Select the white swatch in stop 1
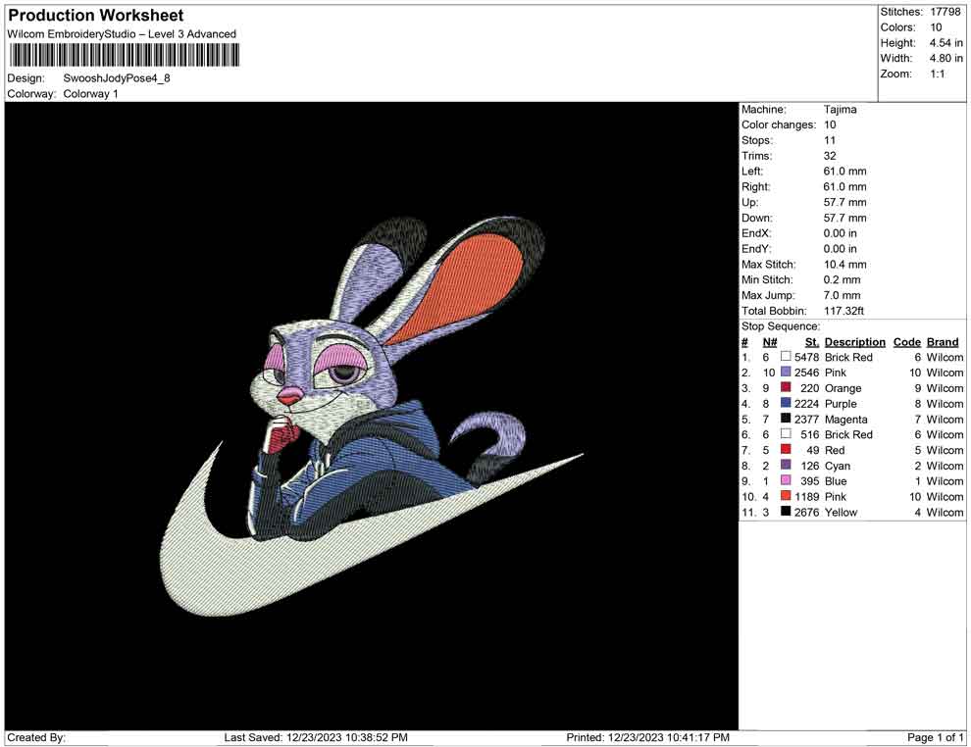Screen dimensions: 971x747 (x=786, y=357)
